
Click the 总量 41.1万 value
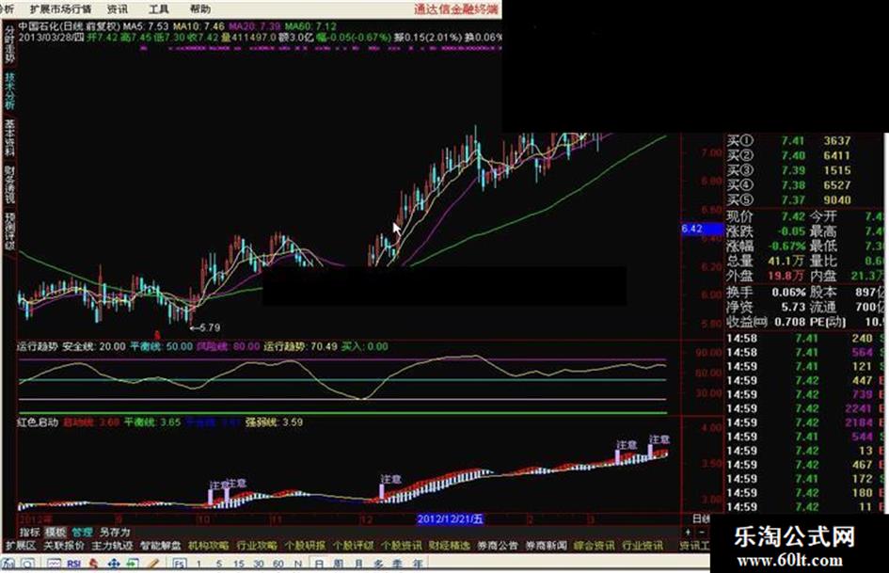pos(786,261)
